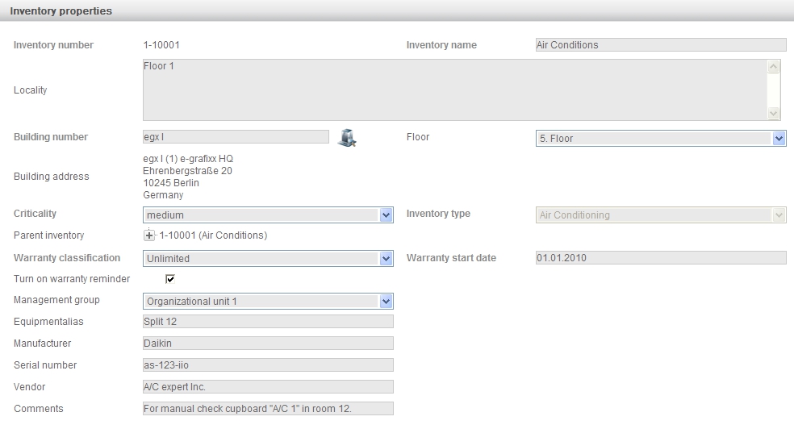The height and width of the screenshot is (429, 794).
Task: Click the Warranty classification label
Action: pyautogui.click(x=67, y=257)
